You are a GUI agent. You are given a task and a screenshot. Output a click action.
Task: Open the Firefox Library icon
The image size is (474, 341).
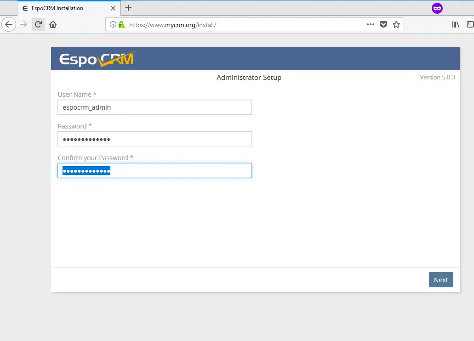point(456,24)
